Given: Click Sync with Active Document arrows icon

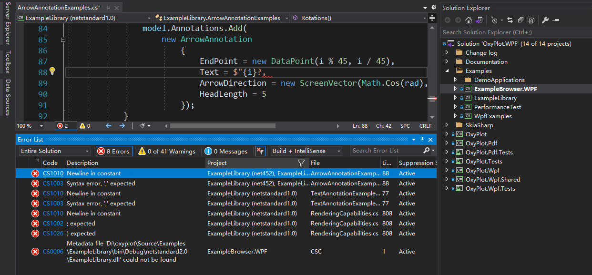Looking at the screenshot, I should point(510,20).
